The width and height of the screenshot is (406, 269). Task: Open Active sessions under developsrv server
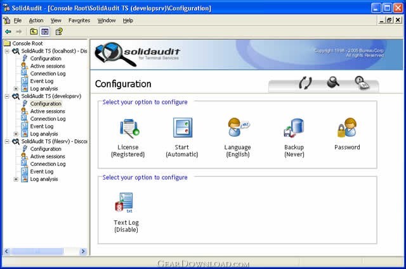pyautogui.click(x=48, y=111)
